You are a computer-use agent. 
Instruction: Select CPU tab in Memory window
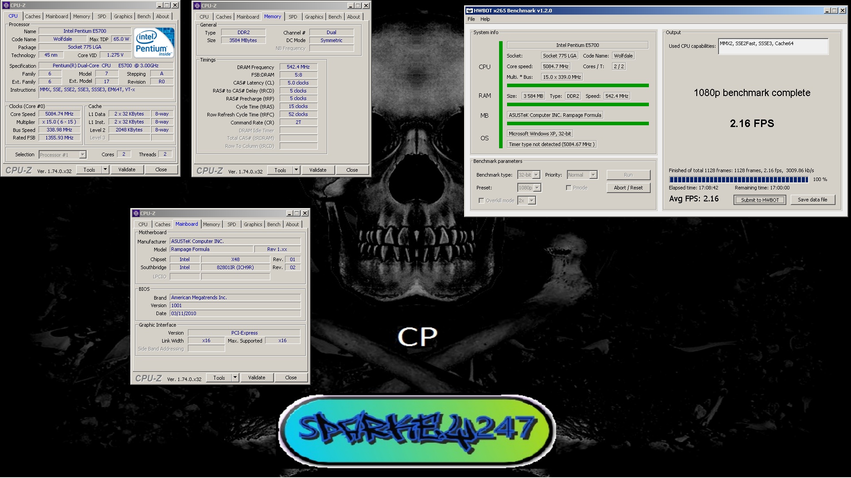tap(204, 17)
